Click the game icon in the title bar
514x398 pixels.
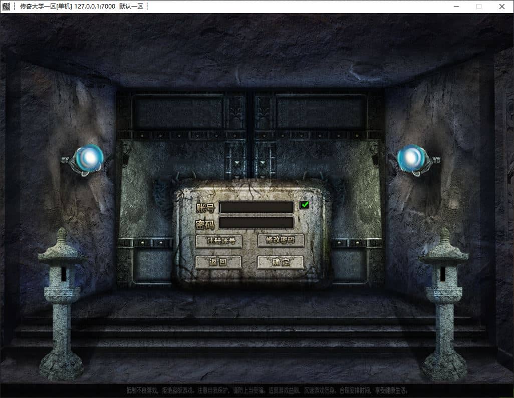[x=6, y=6]
